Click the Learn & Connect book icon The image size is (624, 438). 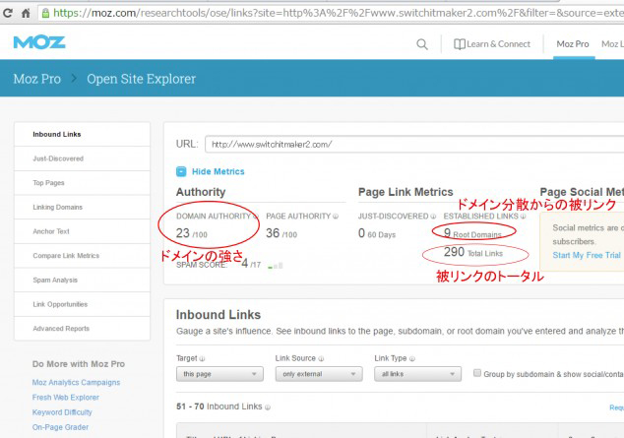pyautogui.click(x=460, y=44)
